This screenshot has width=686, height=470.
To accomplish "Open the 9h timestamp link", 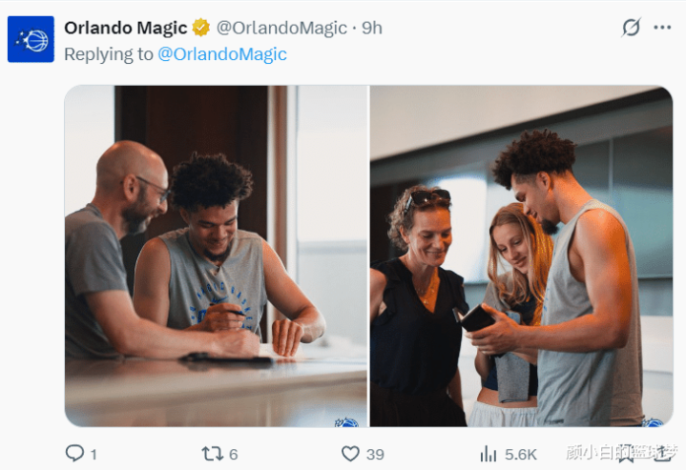I will click(x=371, y=28).
